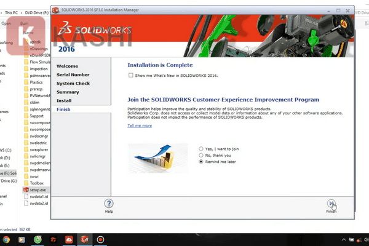Select (E:) disk in Explorer navigation pane
Image resolution: width=369 pixels, height=246 pixels.
pyautogui.click(x=5, y=165)
